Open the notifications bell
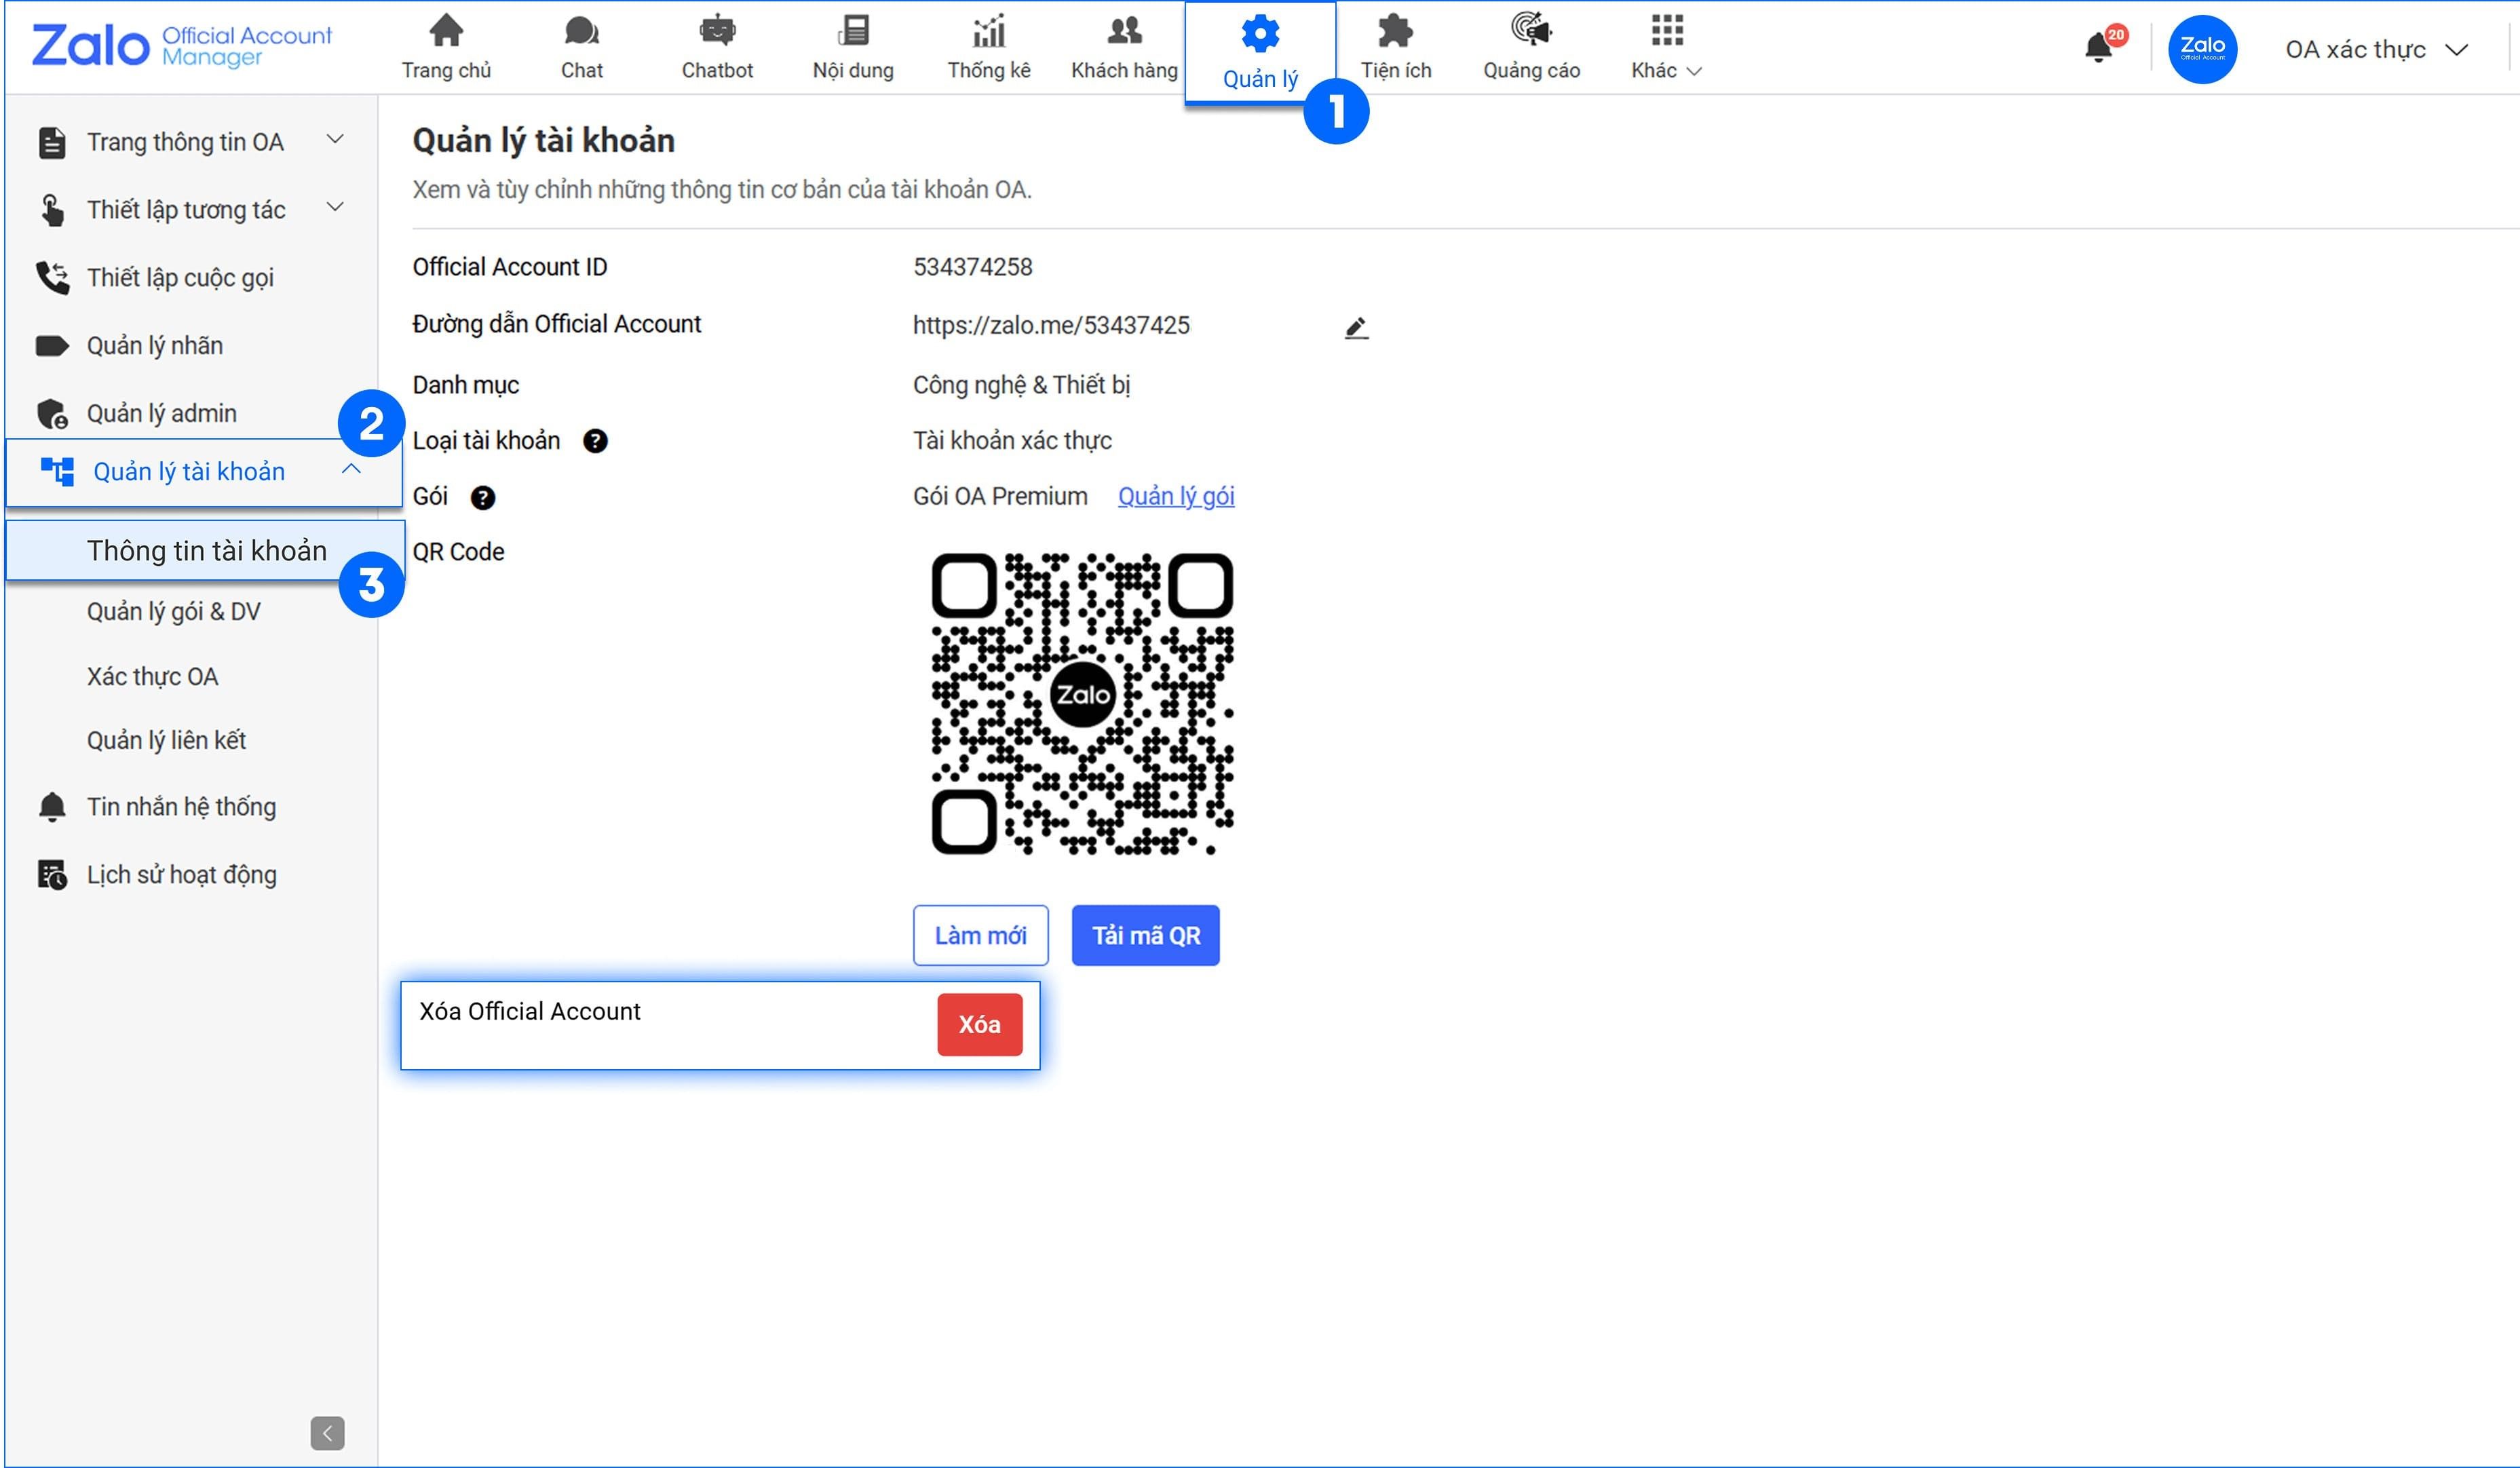This screenshot has width=2520, height=1468. [x=2099, y=47]
